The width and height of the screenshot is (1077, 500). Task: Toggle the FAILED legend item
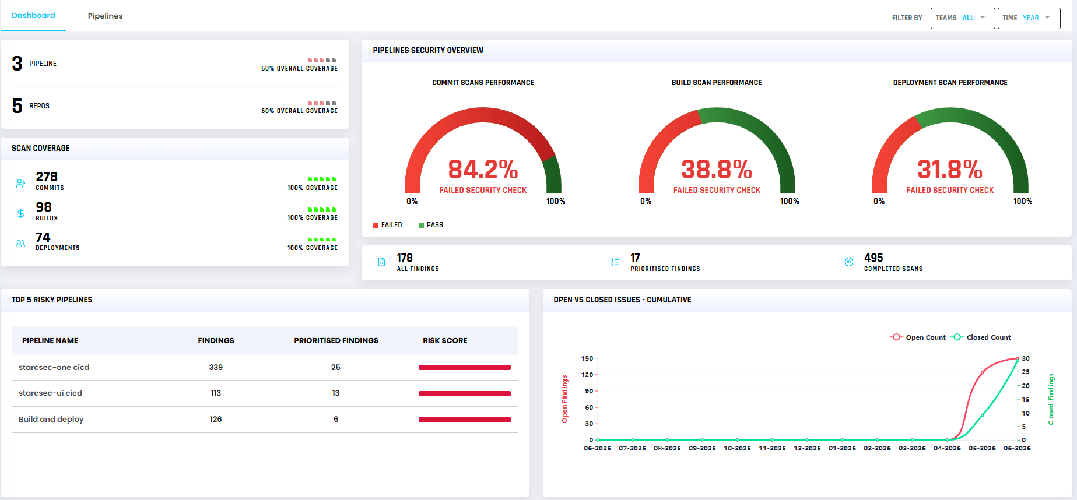click(388, 225)
